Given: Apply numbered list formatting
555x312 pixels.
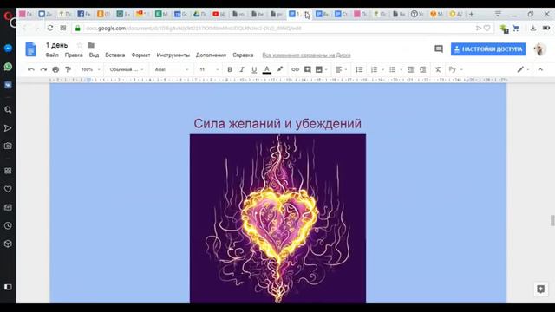Looking at the screenshot, I should (x=374, y=69).
